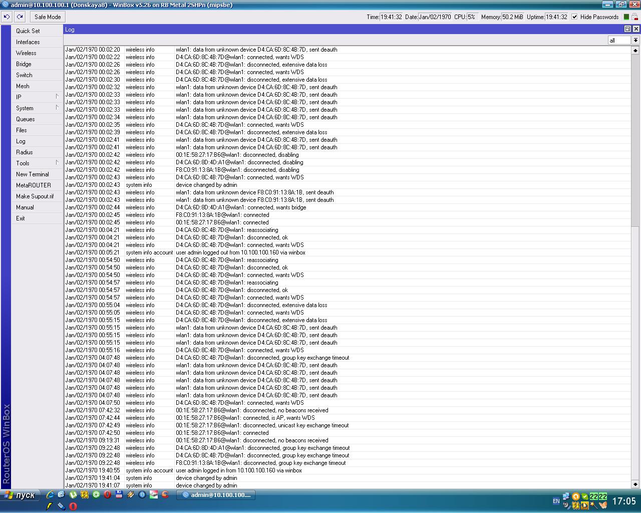Click the padlock secure-connection icon

click(634, 17)
